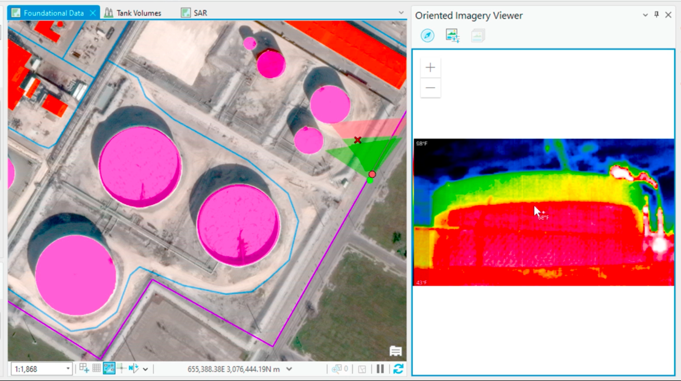
Task: Pin the Oriented Imagery Viewer pane
Action: pos(656,15)
